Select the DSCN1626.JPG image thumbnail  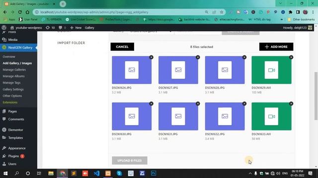[132, 70]
